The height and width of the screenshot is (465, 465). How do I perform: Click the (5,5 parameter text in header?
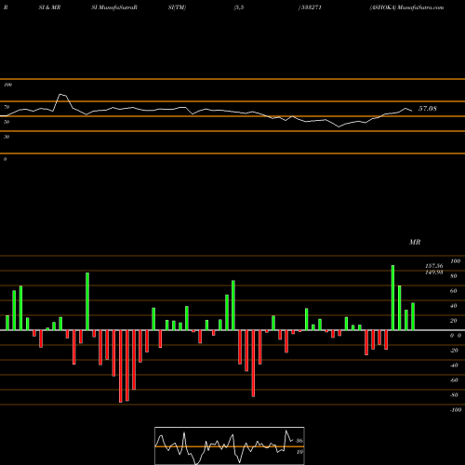click(x=239, y=7)
